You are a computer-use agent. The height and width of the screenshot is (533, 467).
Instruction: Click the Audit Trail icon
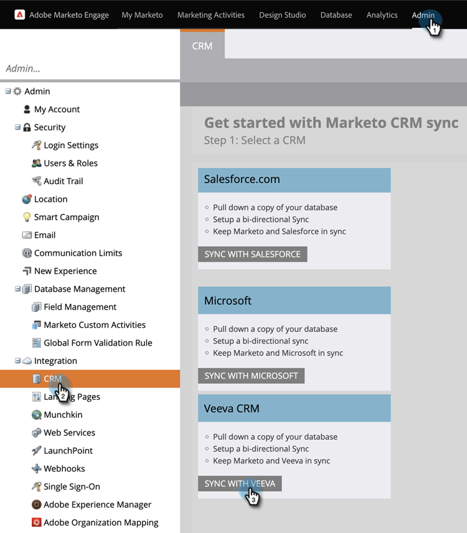coord(37,181)
